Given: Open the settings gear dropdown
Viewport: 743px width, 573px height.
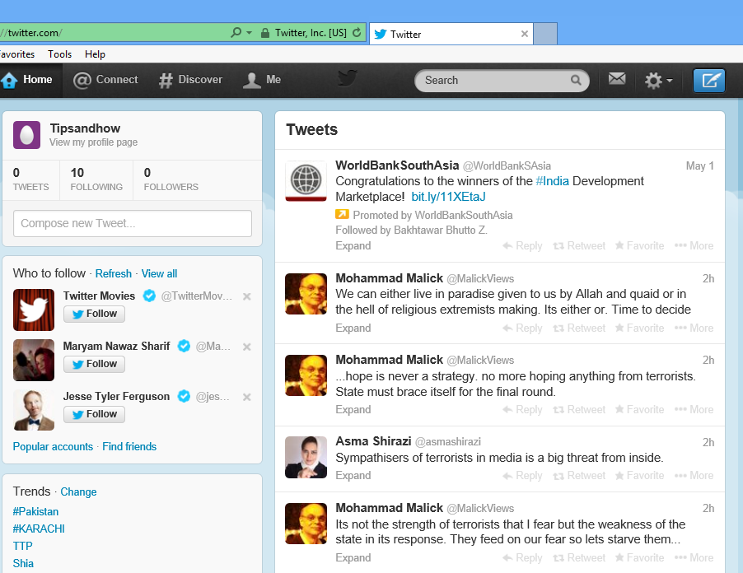Looking at the screenshot, I should (658, 81).
